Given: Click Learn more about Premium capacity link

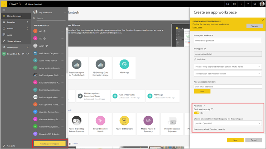Looking at the screenshot, I should coord(209,129).
